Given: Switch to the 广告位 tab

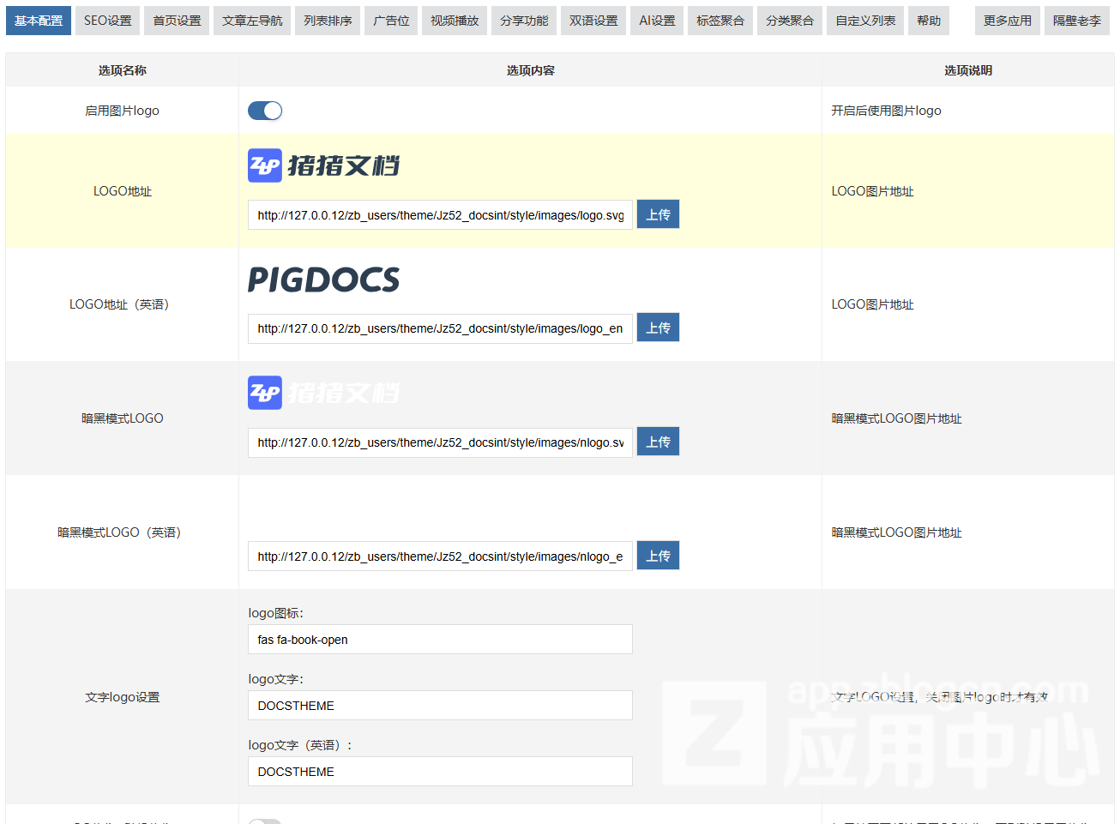Looking at the screenshot, I should pyautogui.click(x=391, y=21).
